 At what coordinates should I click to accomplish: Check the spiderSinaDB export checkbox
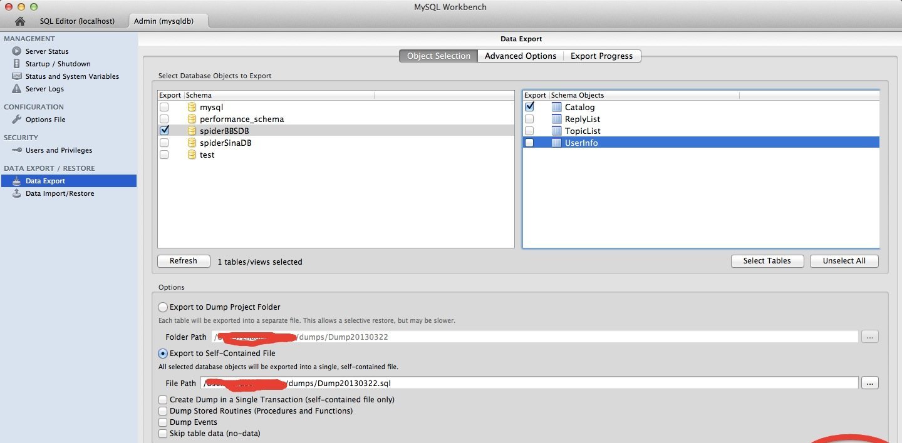(164, 143)
